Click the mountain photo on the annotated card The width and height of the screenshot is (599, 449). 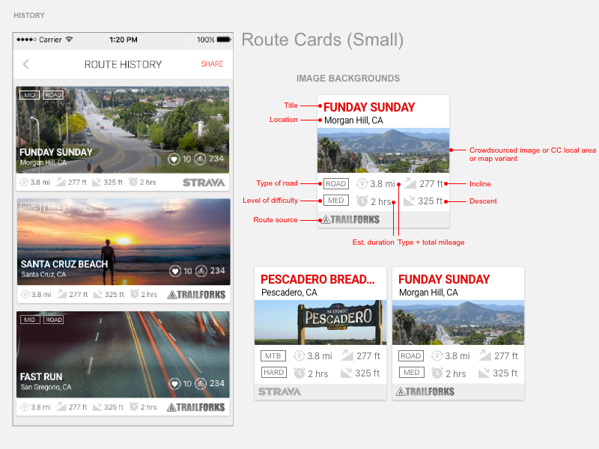383,150
